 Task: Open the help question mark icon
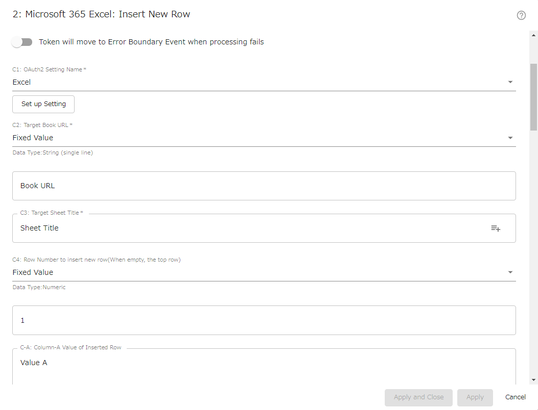click(521, 15)
